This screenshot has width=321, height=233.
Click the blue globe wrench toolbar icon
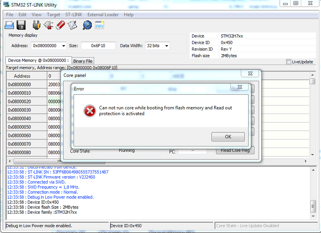coord(88,25)
